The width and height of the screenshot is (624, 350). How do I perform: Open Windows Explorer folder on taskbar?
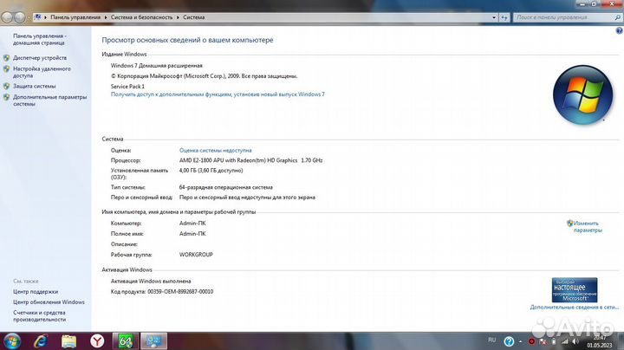click(x=68, y=341)
